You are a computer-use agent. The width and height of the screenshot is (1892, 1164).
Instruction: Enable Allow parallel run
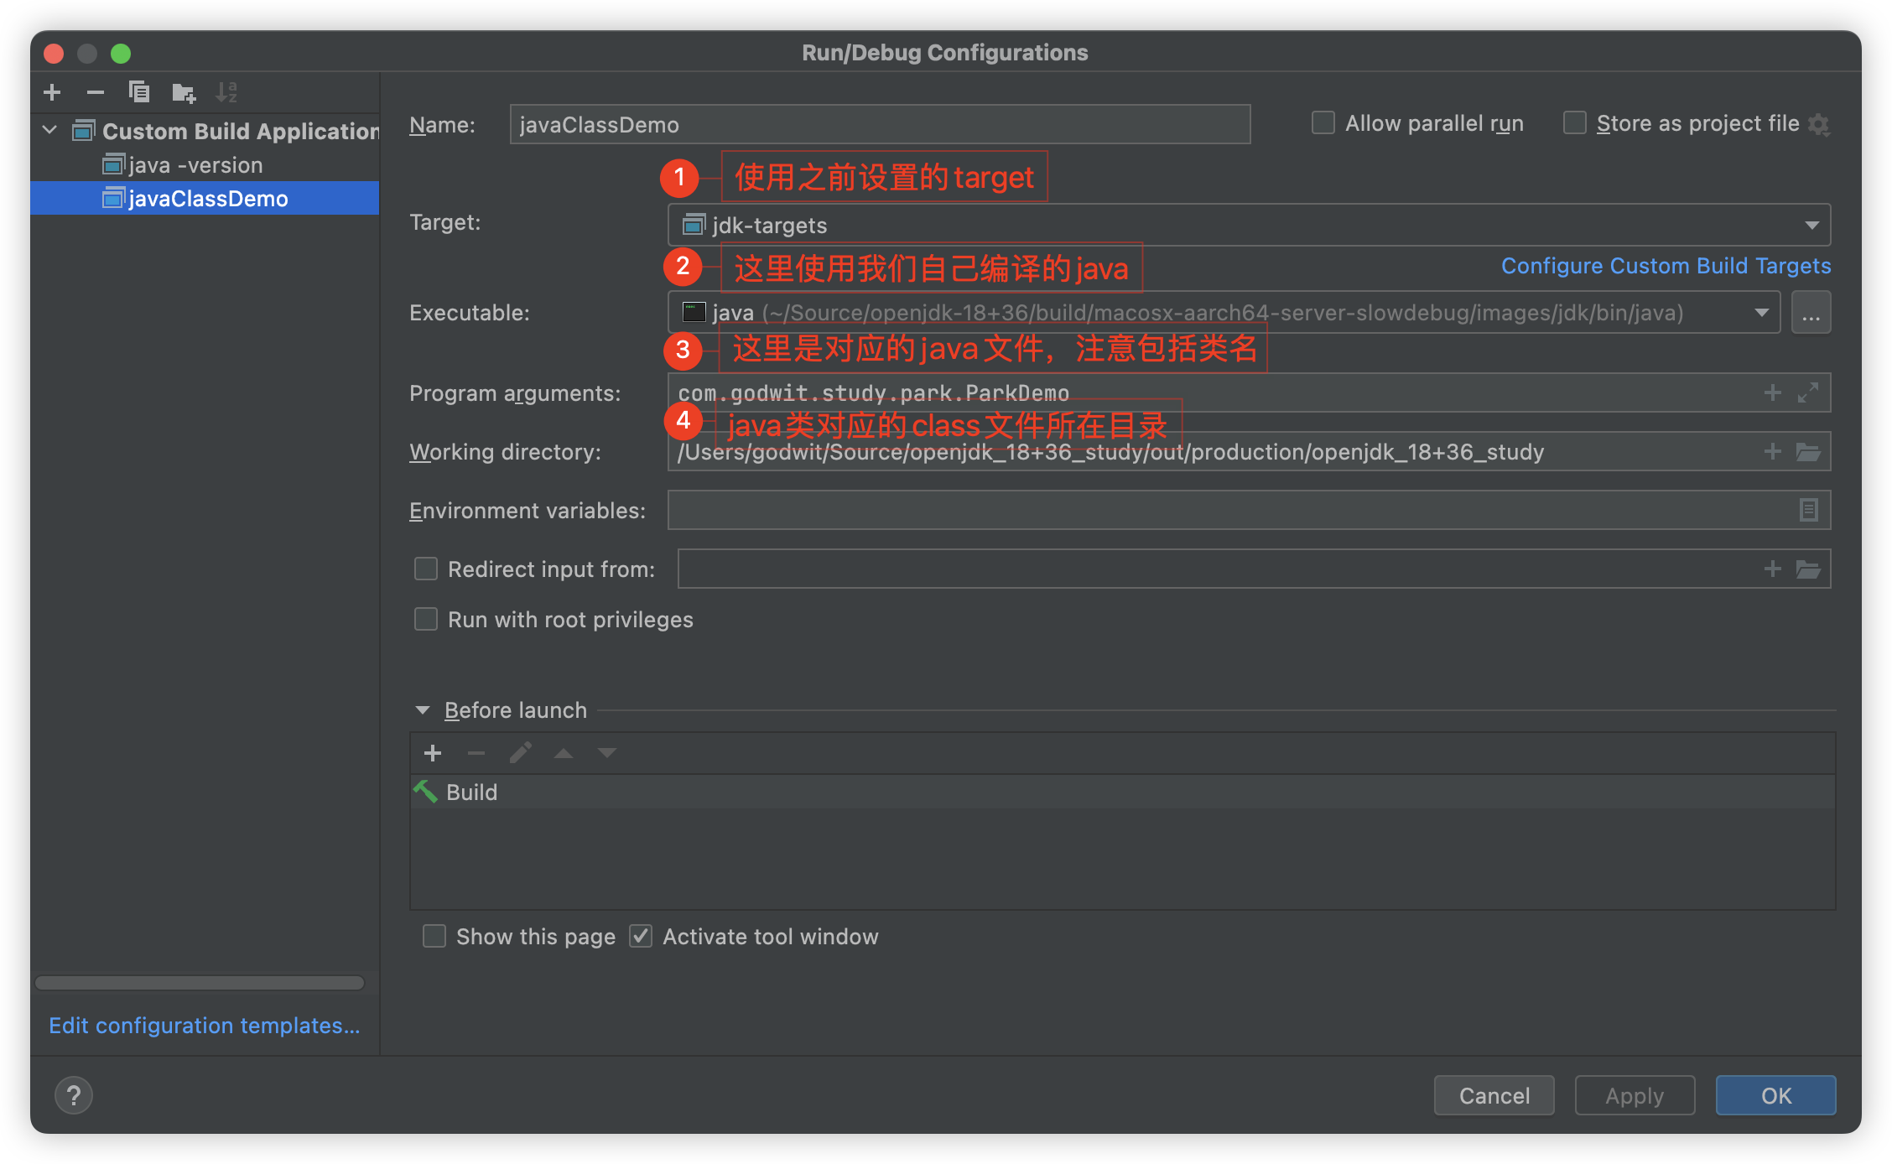click(1323, 123)
